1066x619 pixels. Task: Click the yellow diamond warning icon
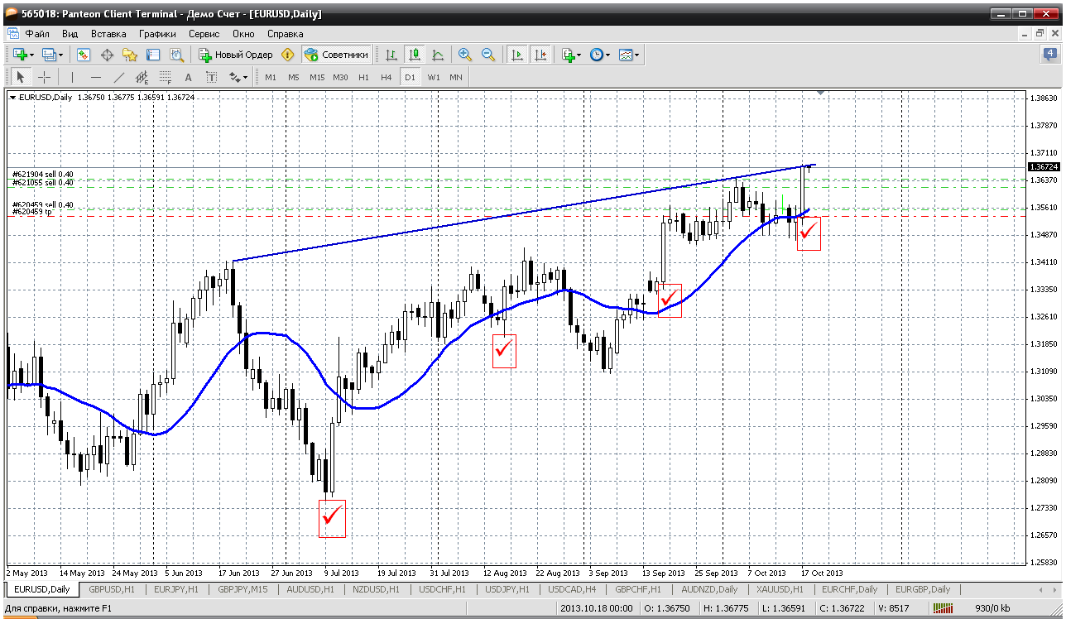[x=288, y=55]
